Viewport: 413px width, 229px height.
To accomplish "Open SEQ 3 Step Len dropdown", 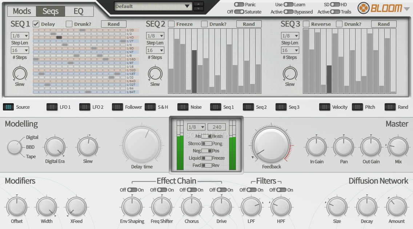I will 290,36.
